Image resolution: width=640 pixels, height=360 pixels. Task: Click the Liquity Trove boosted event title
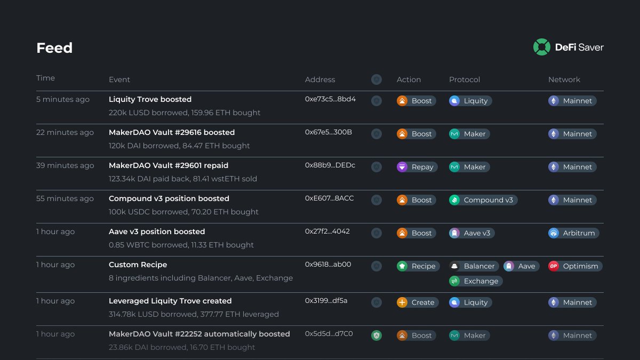150,99
